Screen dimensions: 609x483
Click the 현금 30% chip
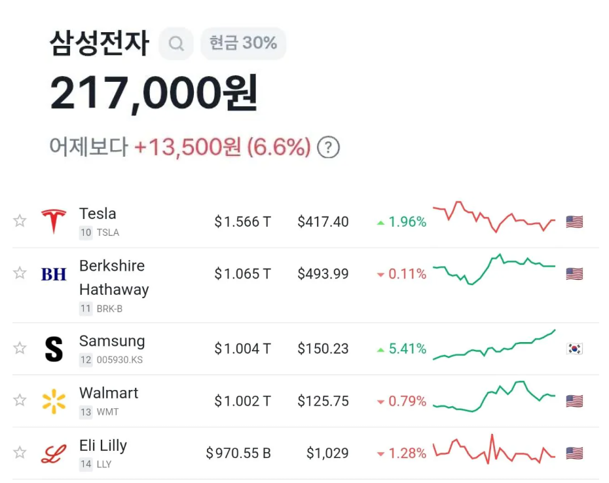click(x=243, y=43)
